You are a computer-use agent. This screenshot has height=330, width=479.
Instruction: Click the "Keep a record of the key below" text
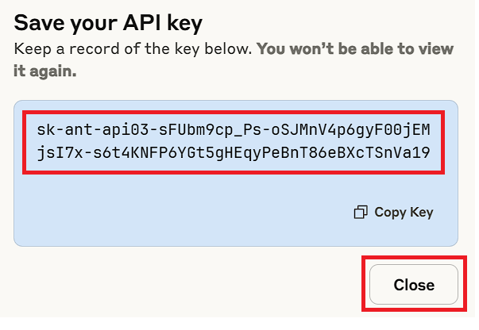(x=133, y=49)
